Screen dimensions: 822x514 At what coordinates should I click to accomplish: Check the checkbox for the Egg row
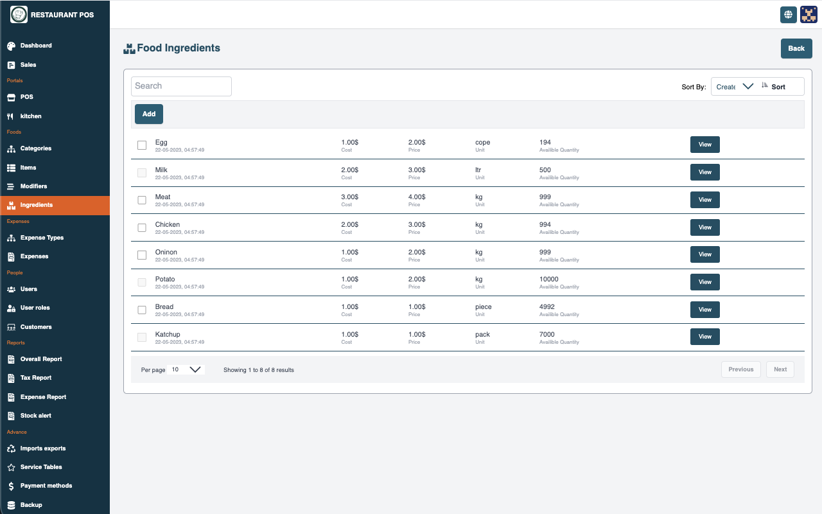point(142,145)
